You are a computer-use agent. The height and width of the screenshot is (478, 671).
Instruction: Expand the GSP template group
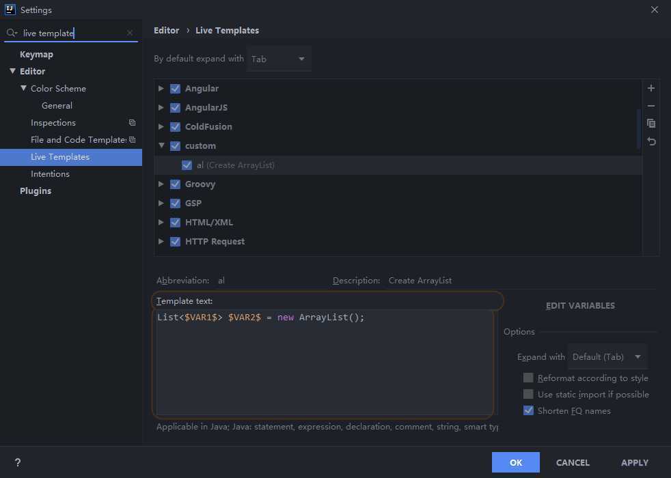[x=161, y=203]
